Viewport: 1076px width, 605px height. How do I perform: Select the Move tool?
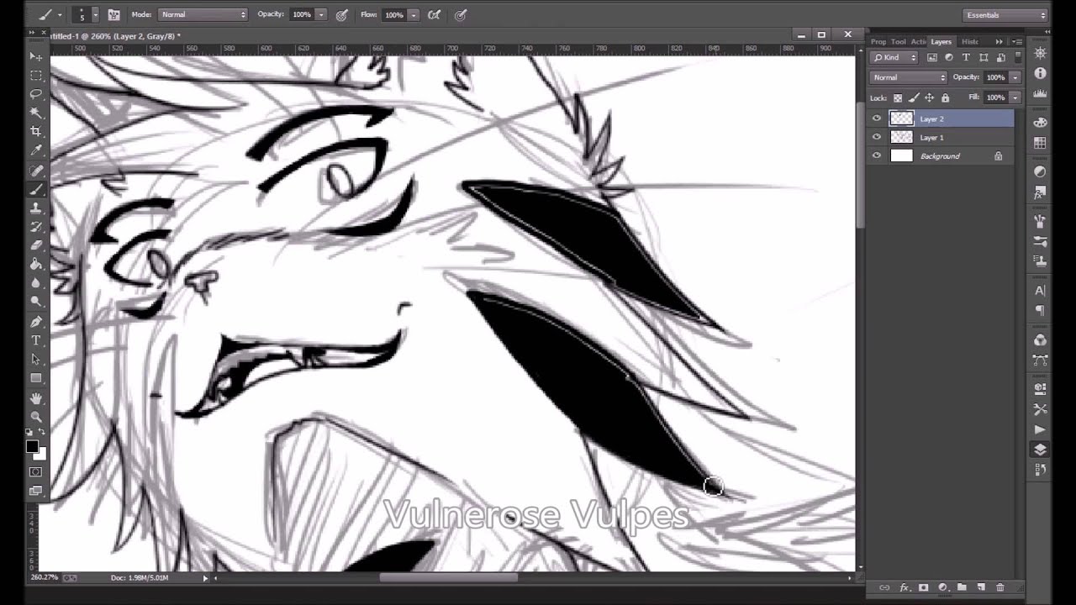(36, 56)
